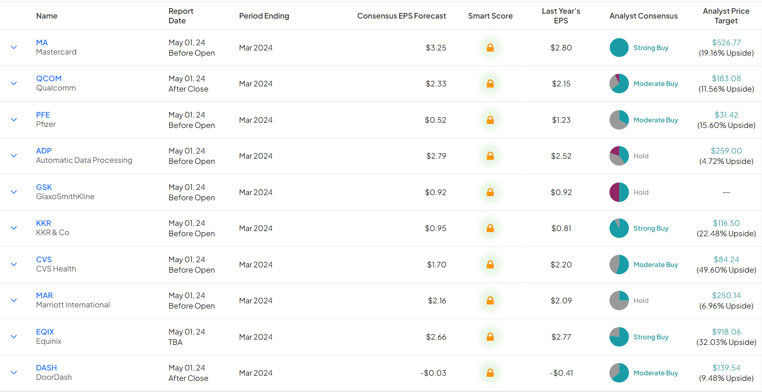The width and height of the screenshot is (762, 392).
Task: Click the Qualcomm Smart Score lock icon
Action: (490, 83)
